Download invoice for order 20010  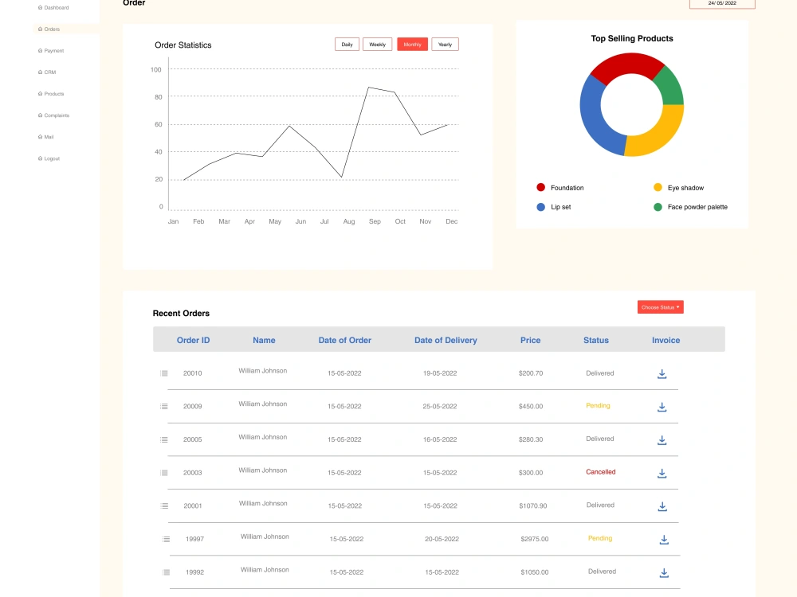(x=662, y=374)
